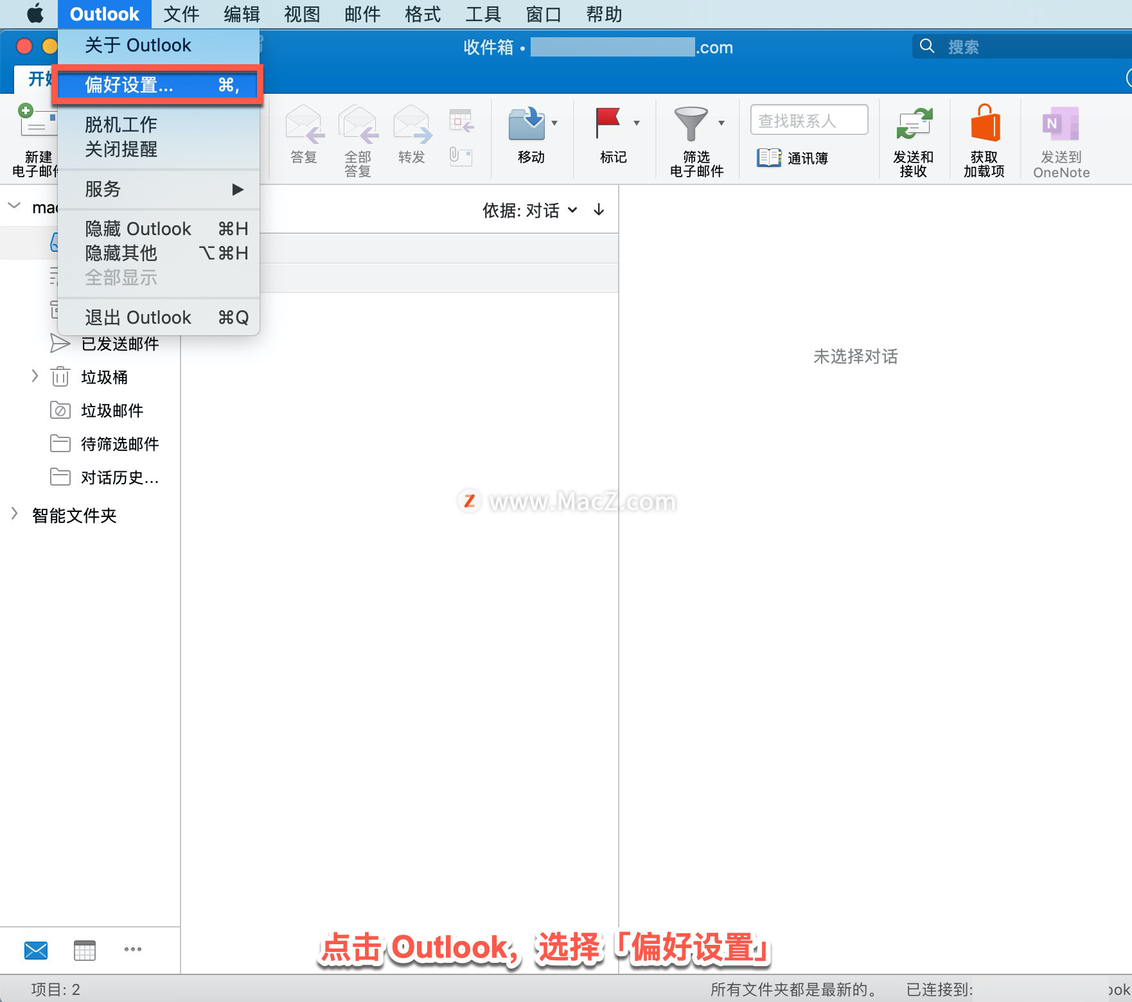Click the Move folder icon

coord(527,124)
